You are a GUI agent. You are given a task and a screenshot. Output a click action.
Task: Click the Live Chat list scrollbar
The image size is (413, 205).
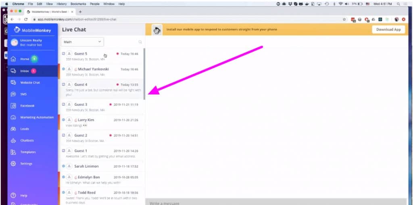pyautogui.click(x=144, y=74)
